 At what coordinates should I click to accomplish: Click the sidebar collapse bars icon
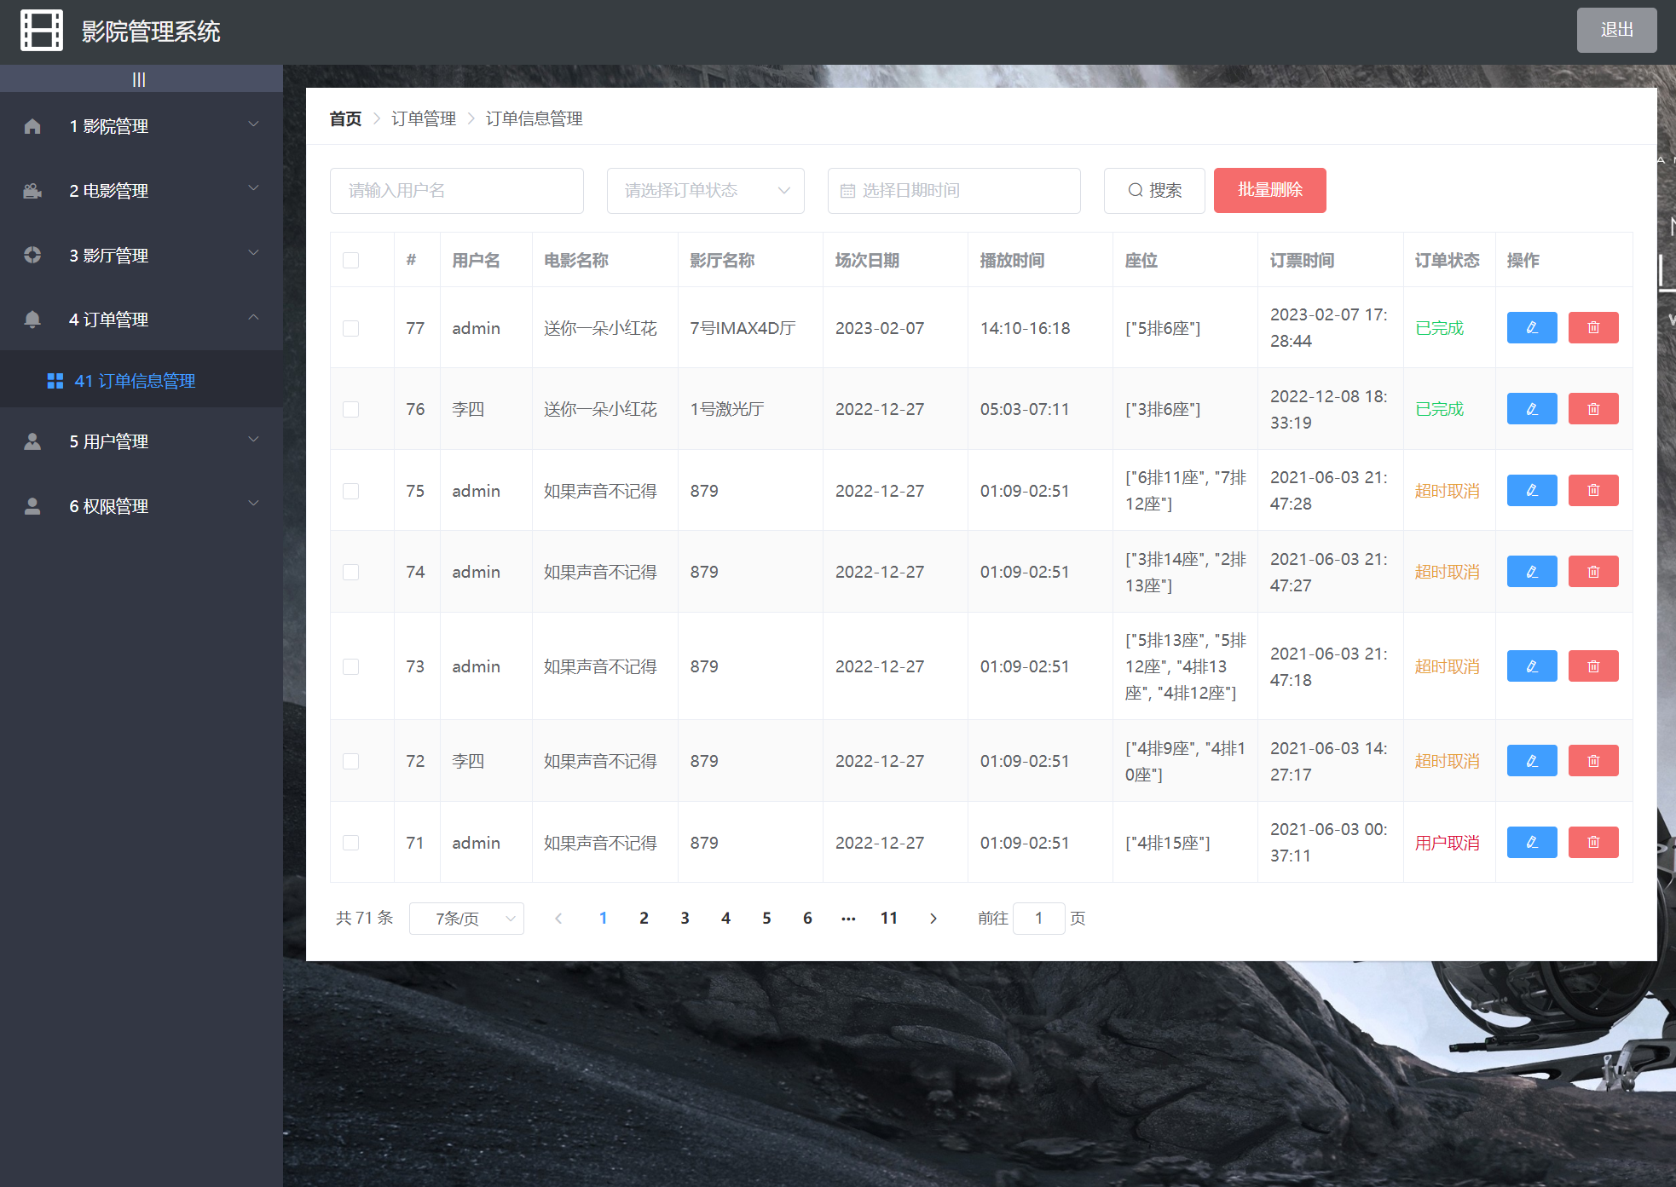click(139, 79)
